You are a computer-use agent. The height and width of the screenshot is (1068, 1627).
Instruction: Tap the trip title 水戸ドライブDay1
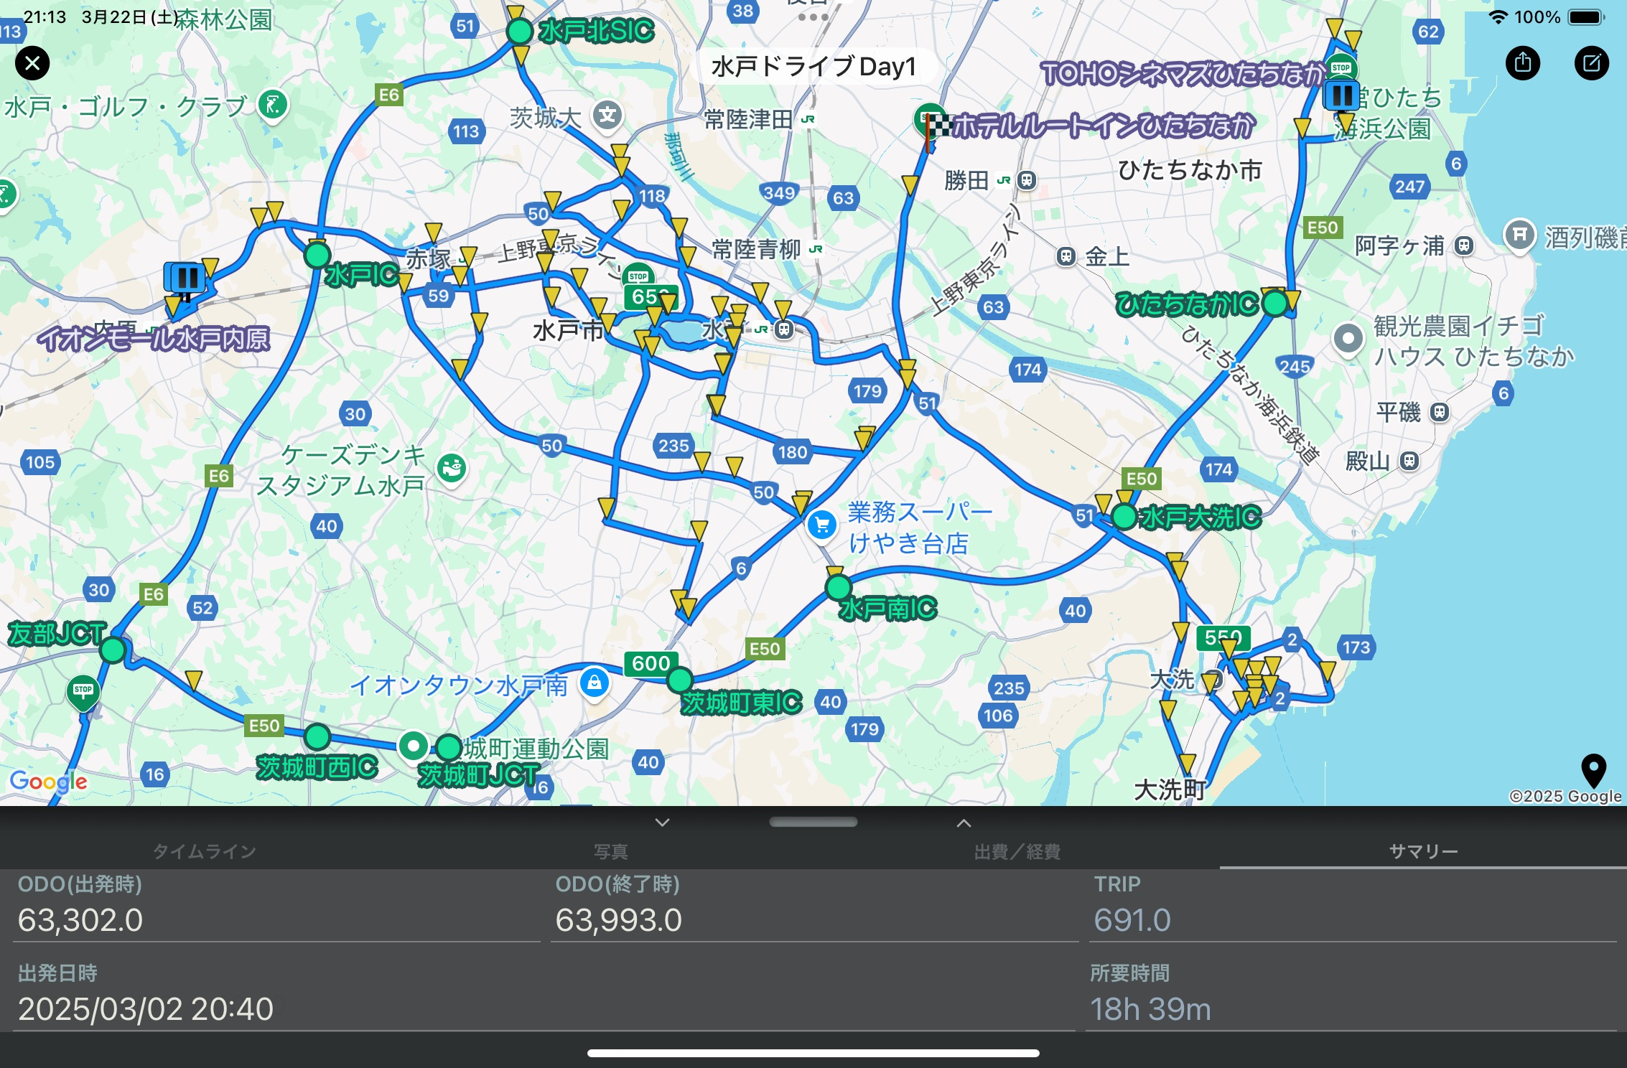(813, 66)
